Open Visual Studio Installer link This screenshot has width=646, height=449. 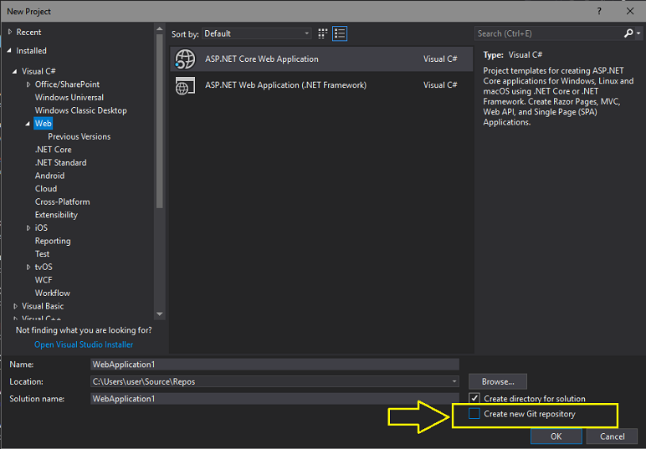click(x=84, y=344)
